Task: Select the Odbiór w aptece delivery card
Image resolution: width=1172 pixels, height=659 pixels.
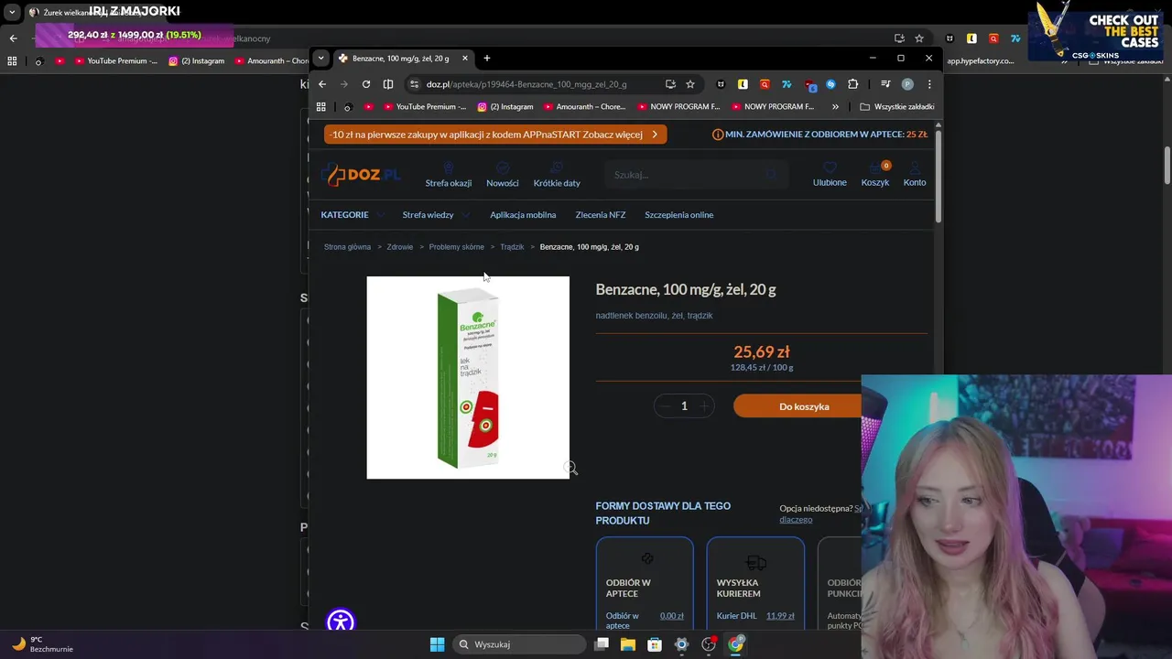Action: (645, 583)
